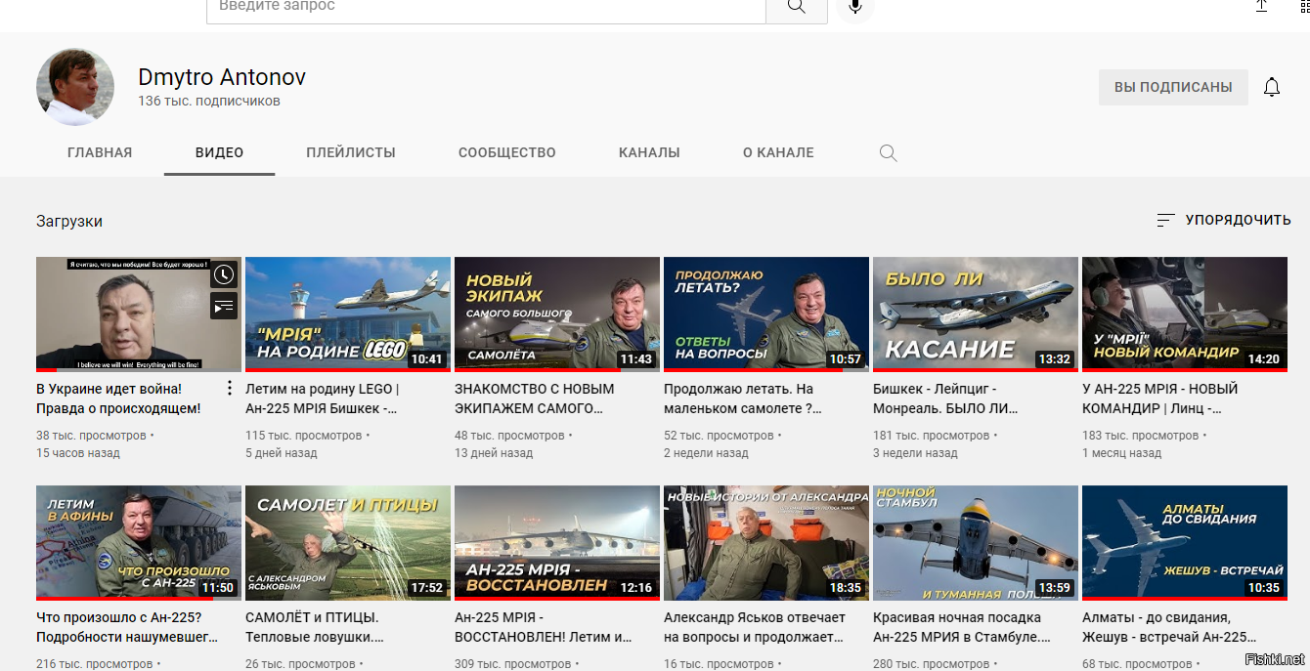The height and width of the screenshot is (671, 1310).
Task: Open the sort options icon
Action: (x=1165, y=221)
